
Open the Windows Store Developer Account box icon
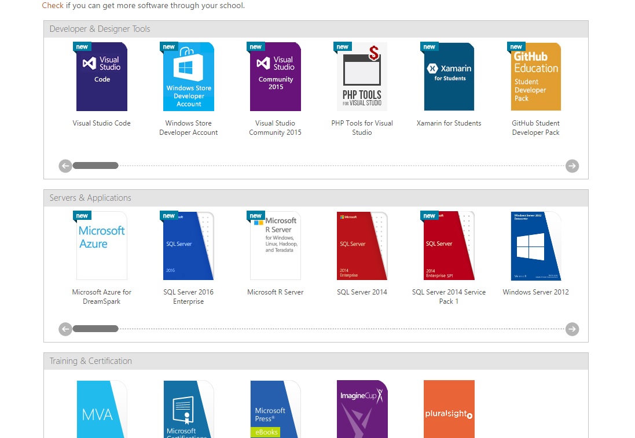pyautogui.click(x=188, y=76)
